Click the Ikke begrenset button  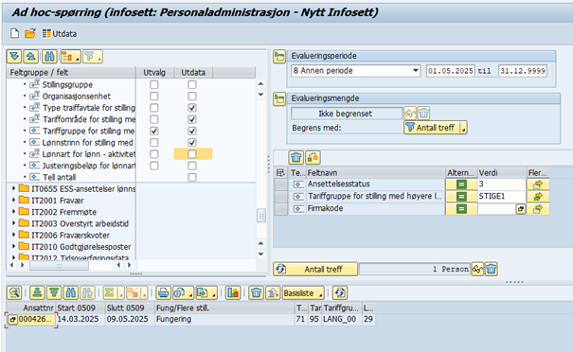347,114
